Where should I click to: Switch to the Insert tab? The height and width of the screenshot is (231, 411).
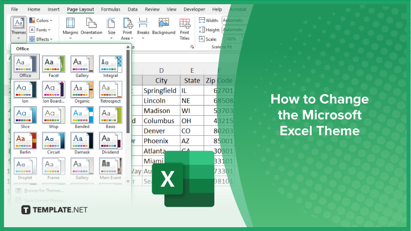[x=53, y=9]
